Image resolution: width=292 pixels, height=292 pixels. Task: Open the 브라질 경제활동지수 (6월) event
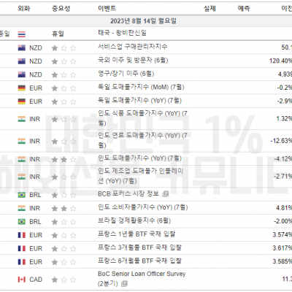134,220
